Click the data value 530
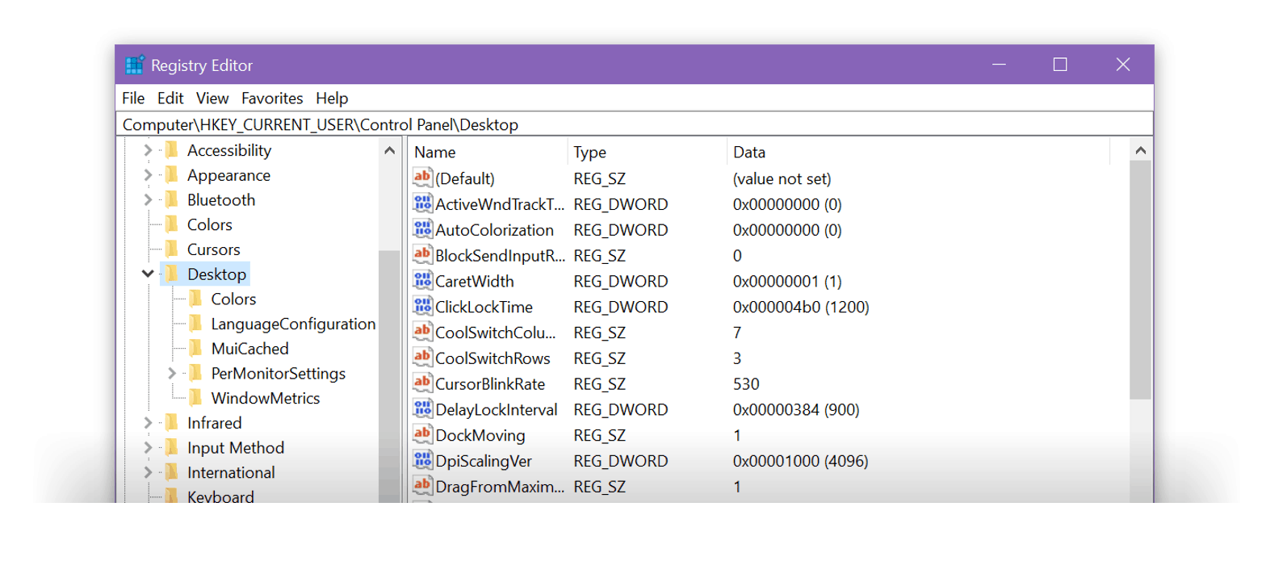This screenshot has height=582, width=1287. [746, 383]
